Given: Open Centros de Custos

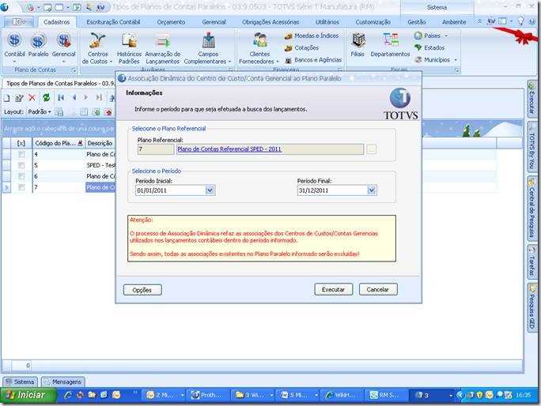Looking at the screenshot, I should (97, 48).
